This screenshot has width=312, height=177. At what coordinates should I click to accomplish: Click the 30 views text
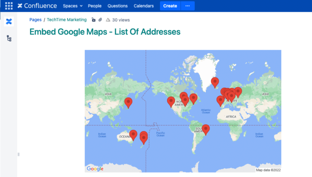click(121, 20)
